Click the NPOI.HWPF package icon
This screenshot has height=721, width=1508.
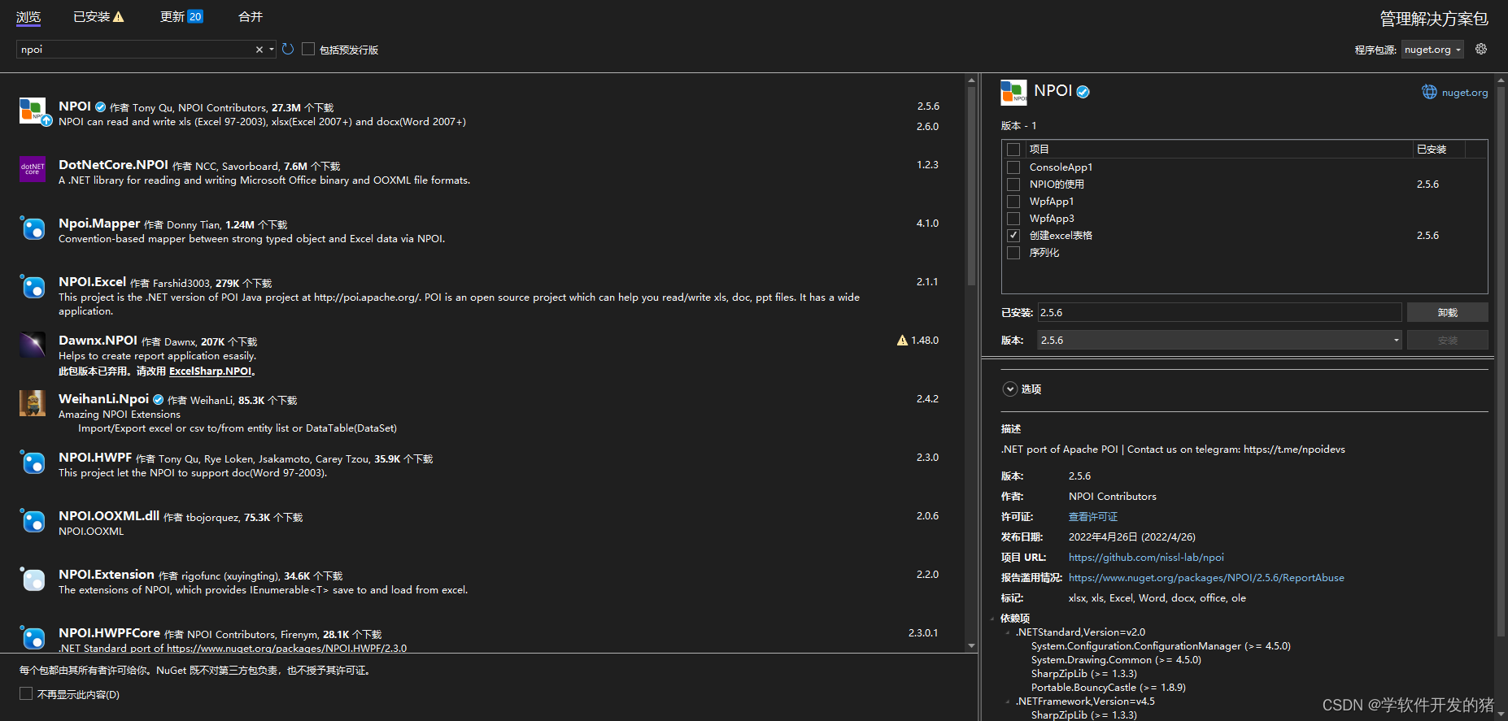click(33, 462)
